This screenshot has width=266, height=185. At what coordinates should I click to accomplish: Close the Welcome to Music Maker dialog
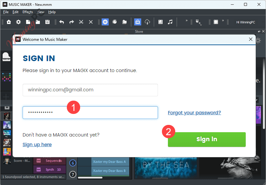point(251,39)
